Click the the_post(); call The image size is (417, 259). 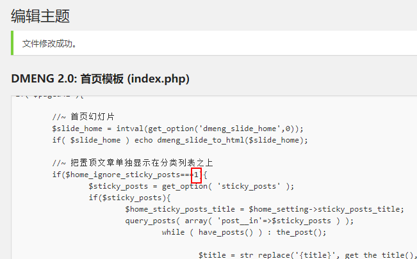click(x=301, y=232)
